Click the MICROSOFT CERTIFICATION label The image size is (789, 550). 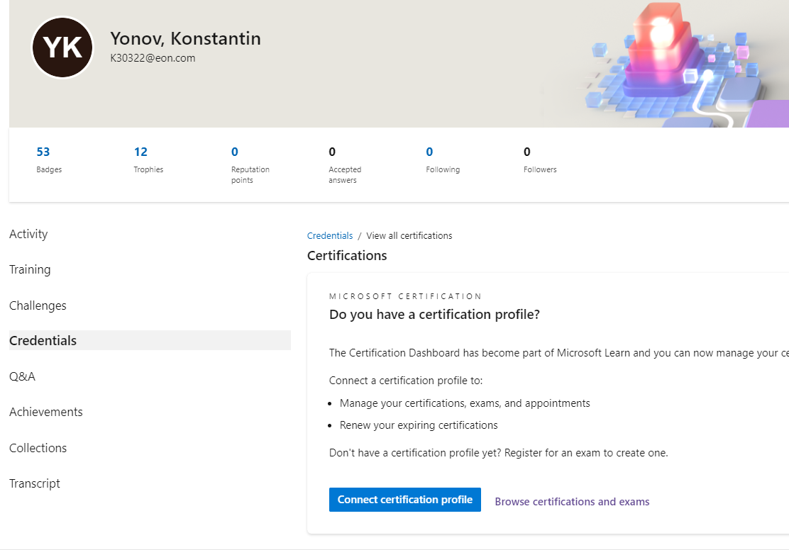click(x=406, y=297)
